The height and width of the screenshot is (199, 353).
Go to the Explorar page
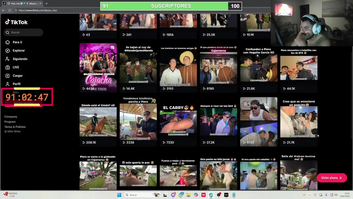pos(19,51)
